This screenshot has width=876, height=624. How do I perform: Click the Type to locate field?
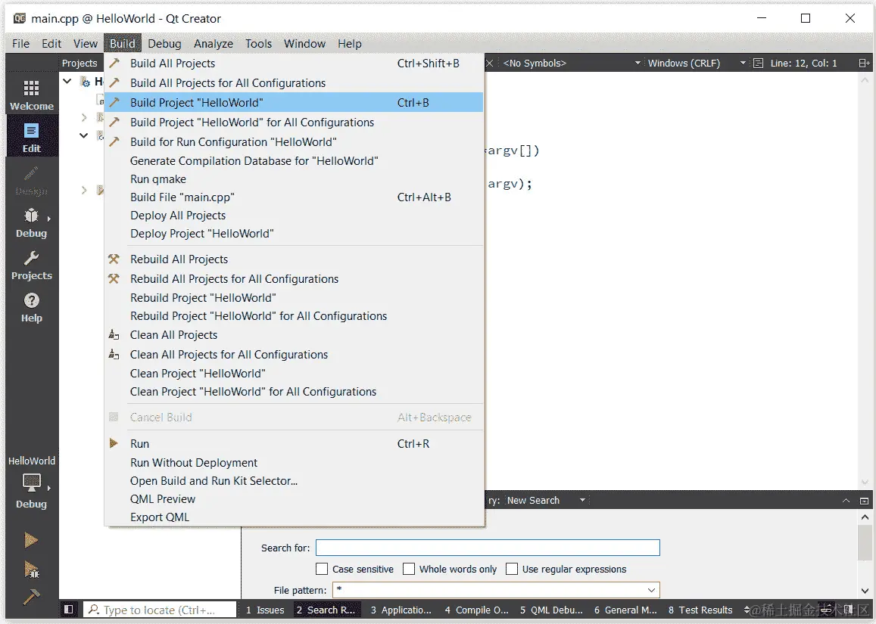[x=160, y=610]
